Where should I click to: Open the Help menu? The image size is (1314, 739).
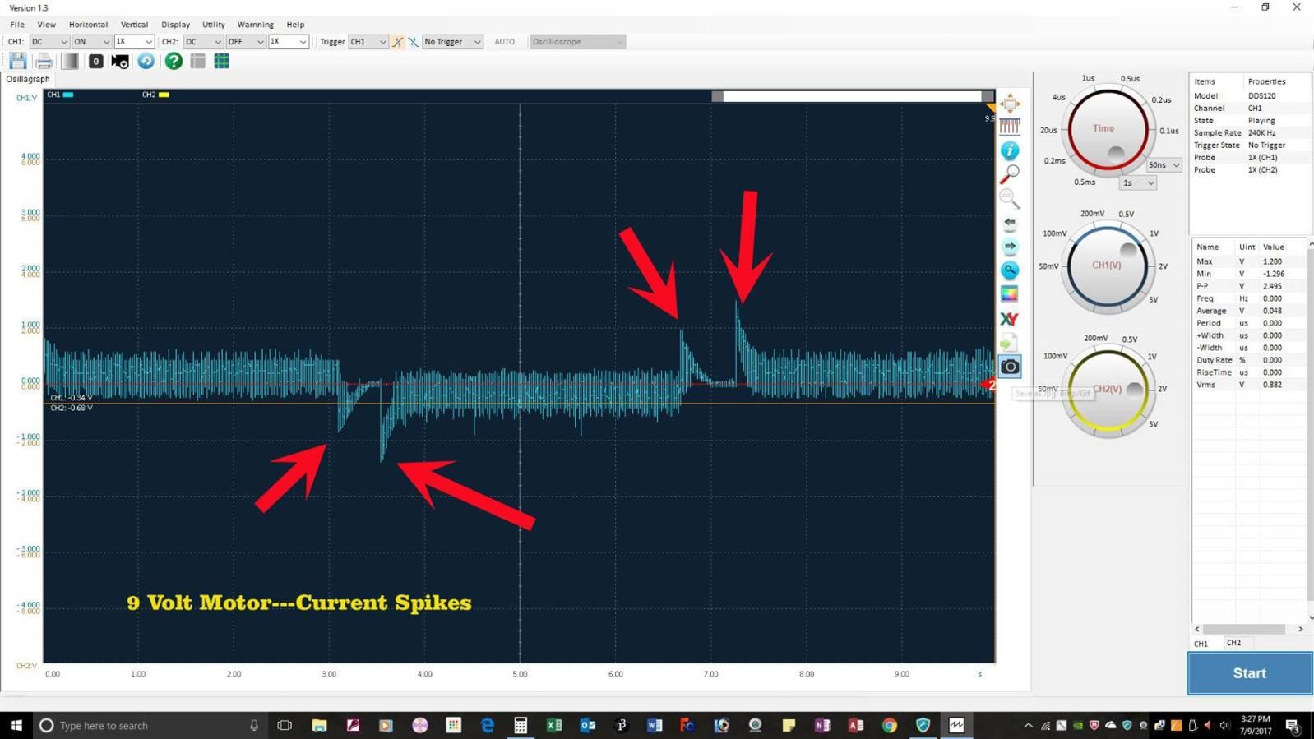[295, 25]
